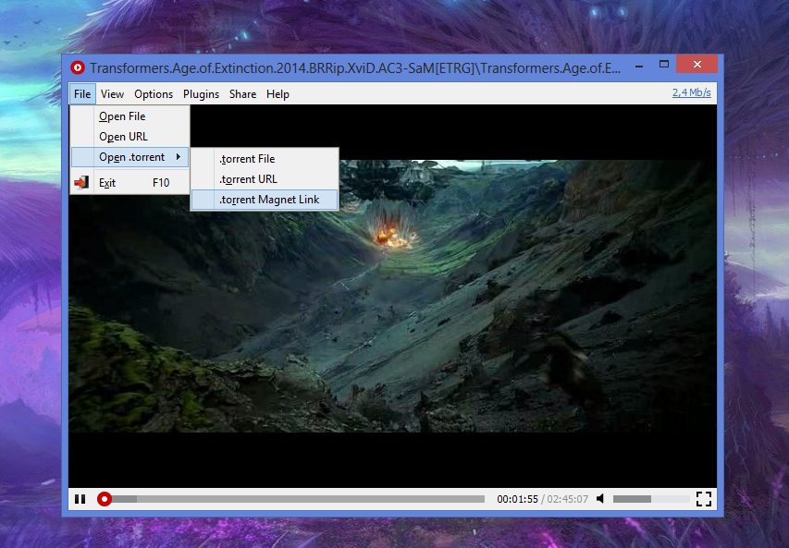Choose Open URL menu entry

point(129,137)
